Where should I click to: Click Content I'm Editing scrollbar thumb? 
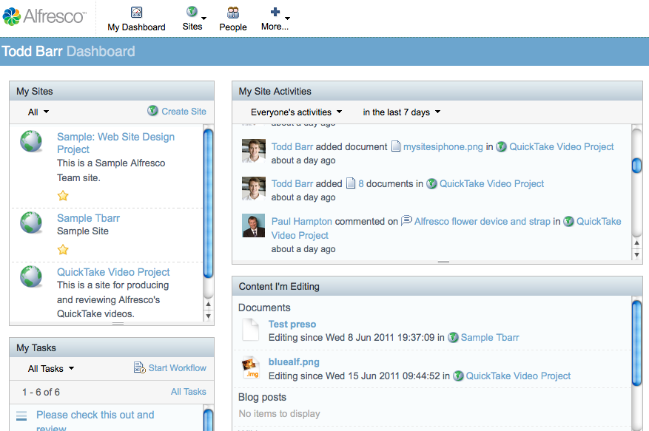pyautogui.click(x=636, y=343)
